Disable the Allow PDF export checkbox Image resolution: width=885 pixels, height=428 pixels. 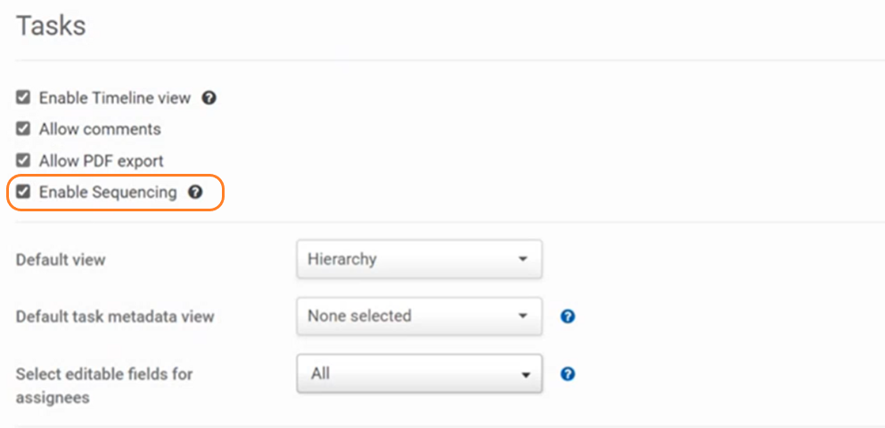tap(24, 161)
